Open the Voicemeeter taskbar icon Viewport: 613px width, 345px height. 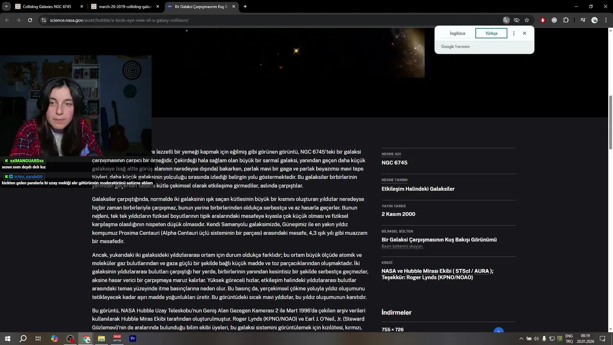click(117, 339)
